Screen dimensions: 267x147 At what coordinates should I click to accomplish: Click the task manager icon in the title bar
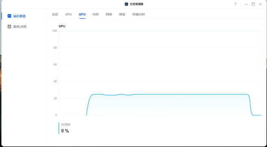126,4
